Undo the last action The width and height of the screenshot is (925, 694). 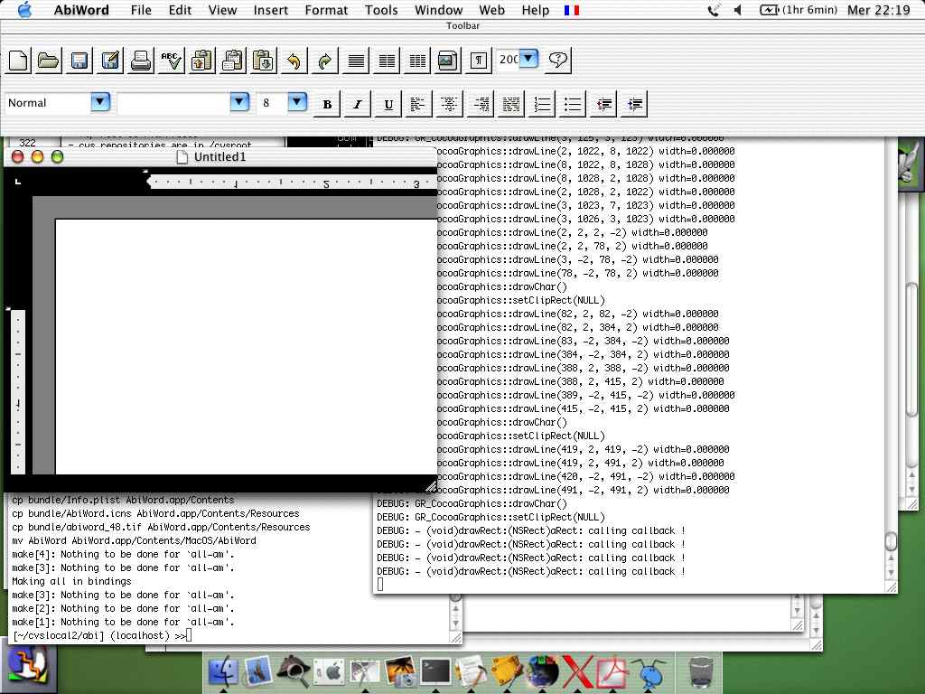pyautogui.click(x=294, y=61)
